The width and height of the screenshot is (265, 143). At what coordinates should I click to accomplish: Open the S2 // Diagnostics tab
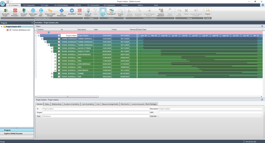point(29,5)
